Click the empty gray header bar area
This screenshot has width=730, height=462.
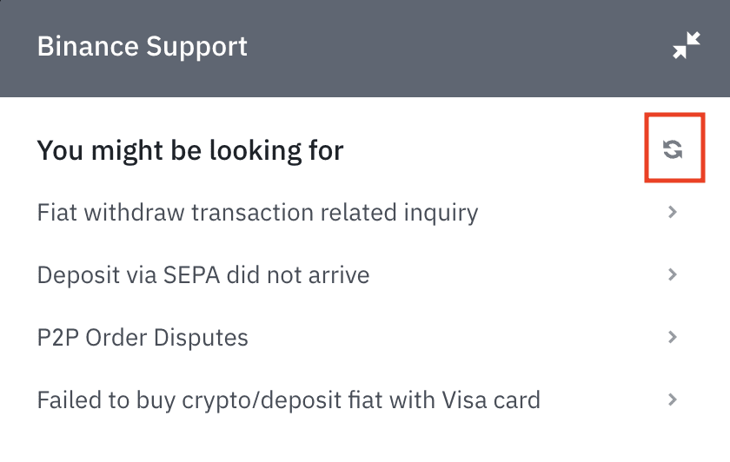click(452, 48)
